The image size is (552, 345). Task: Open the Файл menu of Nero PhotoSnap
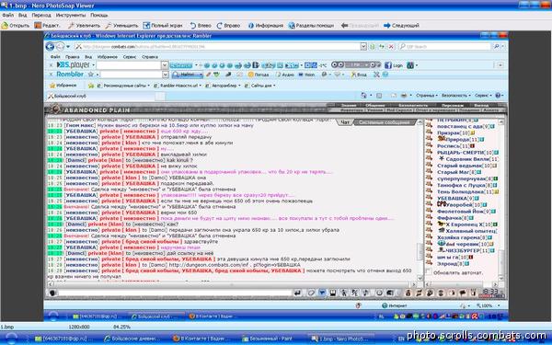point(7,15)
